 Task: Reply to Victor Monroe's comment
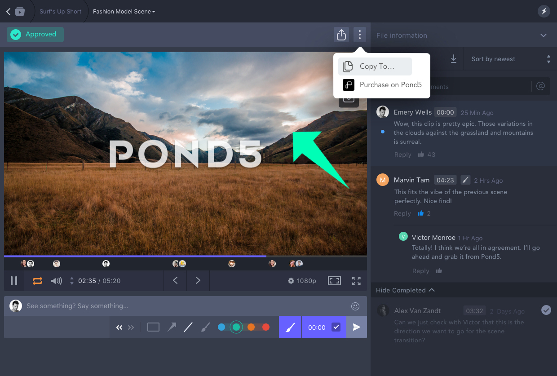point(421,271)
